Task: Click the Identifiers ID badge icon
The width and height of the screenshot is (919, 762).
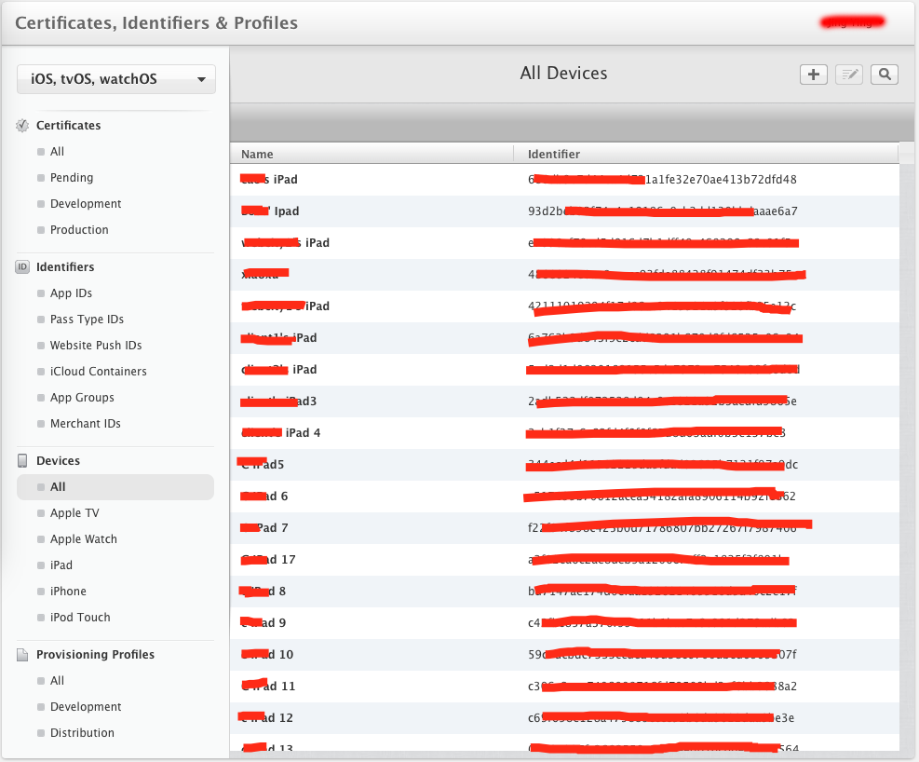Action: pyautogui.click(x=23, y=267)
